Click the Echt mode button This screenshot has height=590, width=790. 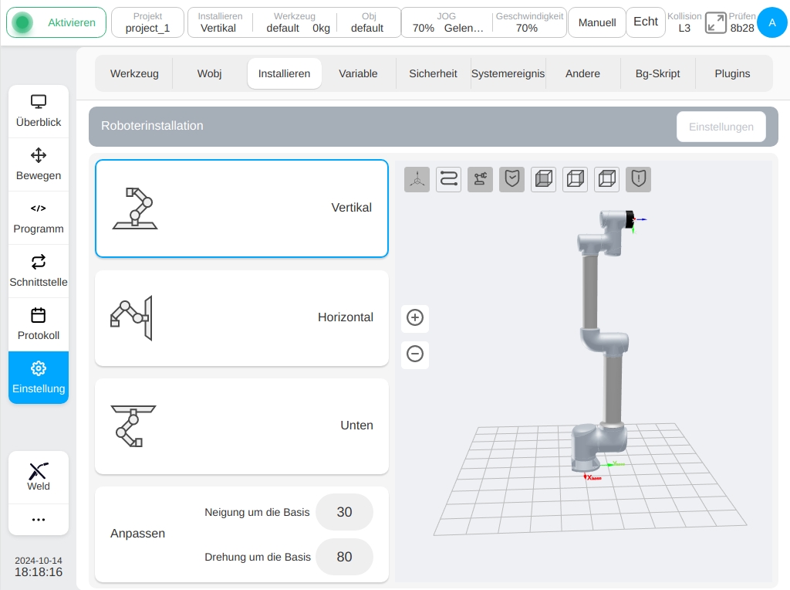point(646,22)
